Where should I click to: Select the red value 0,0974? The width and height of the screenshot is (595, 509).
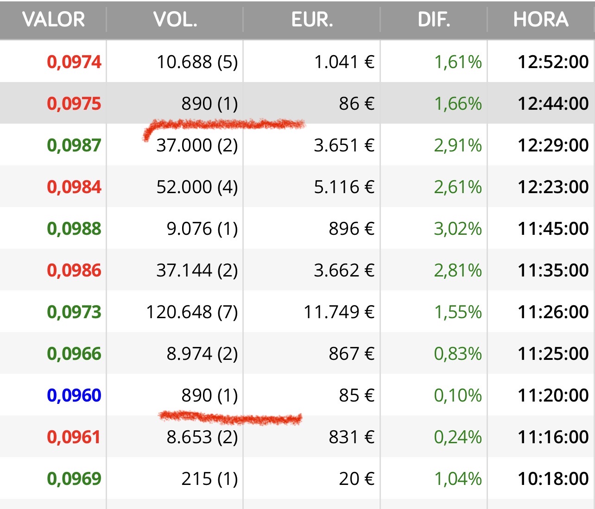pyautogui.click(x=74, y=62)
